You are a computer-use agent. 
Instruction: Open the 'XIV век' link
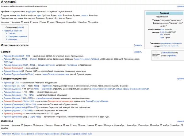pyautogui.click(x=30, y=74)
